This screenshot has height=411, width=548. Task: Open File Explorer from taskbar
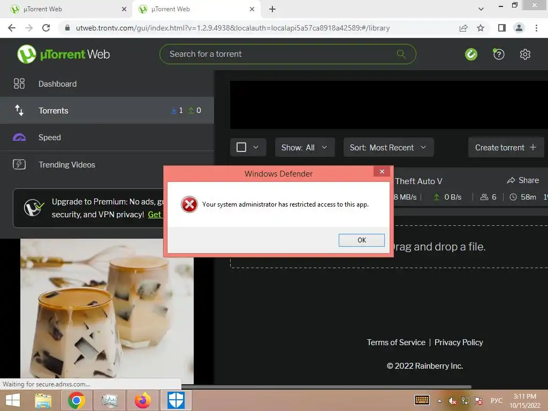(43, 400)
